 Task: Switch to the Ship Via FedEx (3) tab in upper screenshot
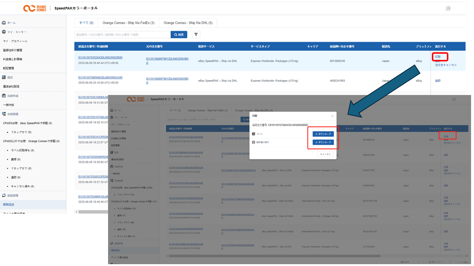click(x=128, y=23)
